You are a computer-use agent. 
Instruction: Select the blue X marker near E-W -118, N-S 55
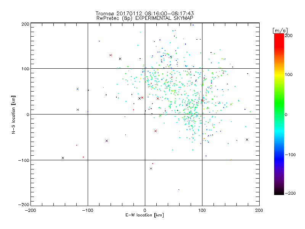click(77, 89)
